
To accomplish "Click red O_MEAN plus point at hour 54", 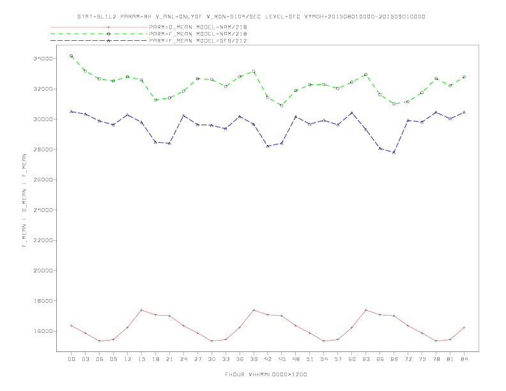I will click(324, 341).
